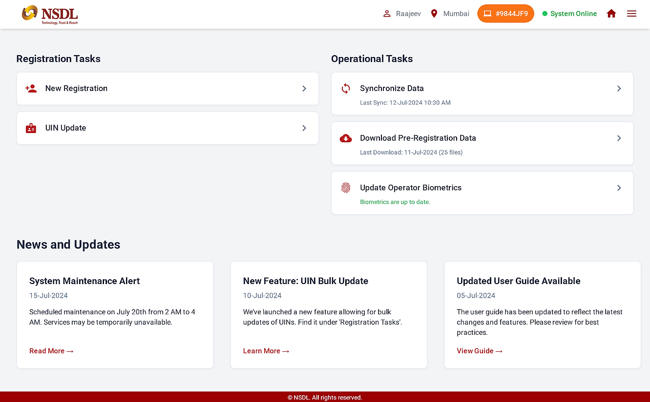This screenshot has width=650, height=402.
Task: Click the 15-Jul-2024 date
Action: coord(48,296)
